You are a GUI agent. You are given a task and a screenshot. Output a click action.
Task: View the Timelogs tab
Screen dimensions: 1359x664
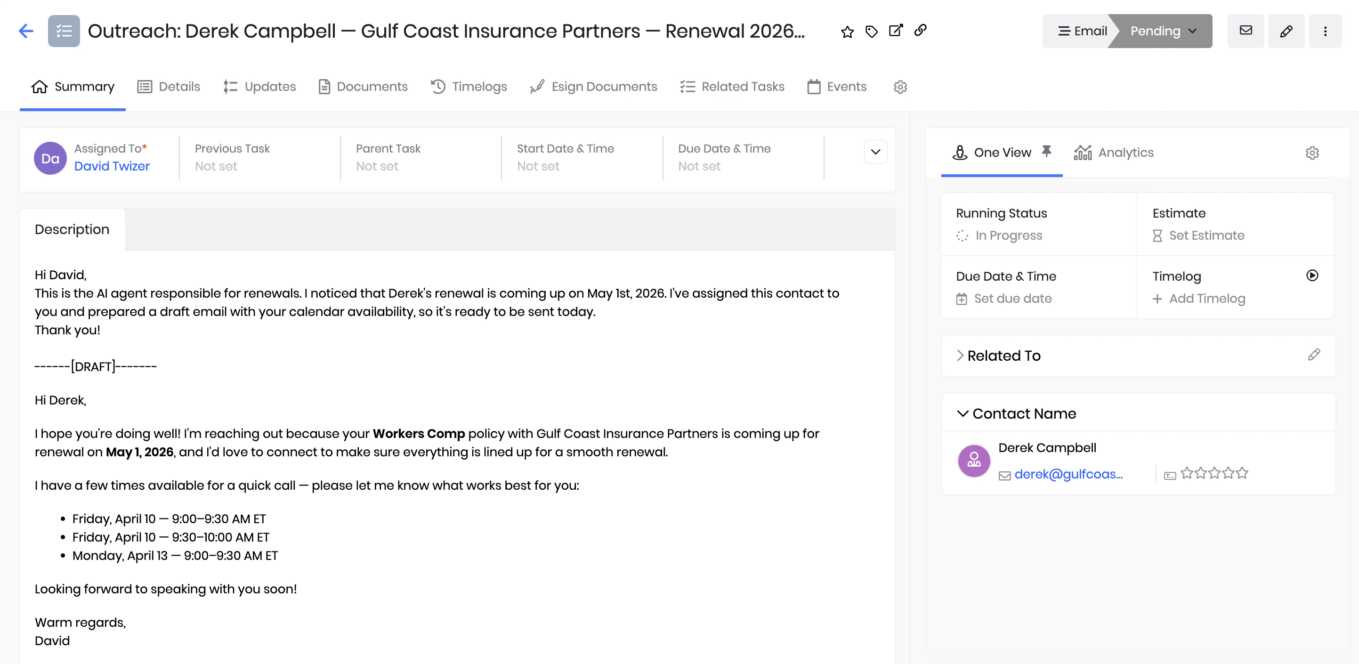(469, 87)
